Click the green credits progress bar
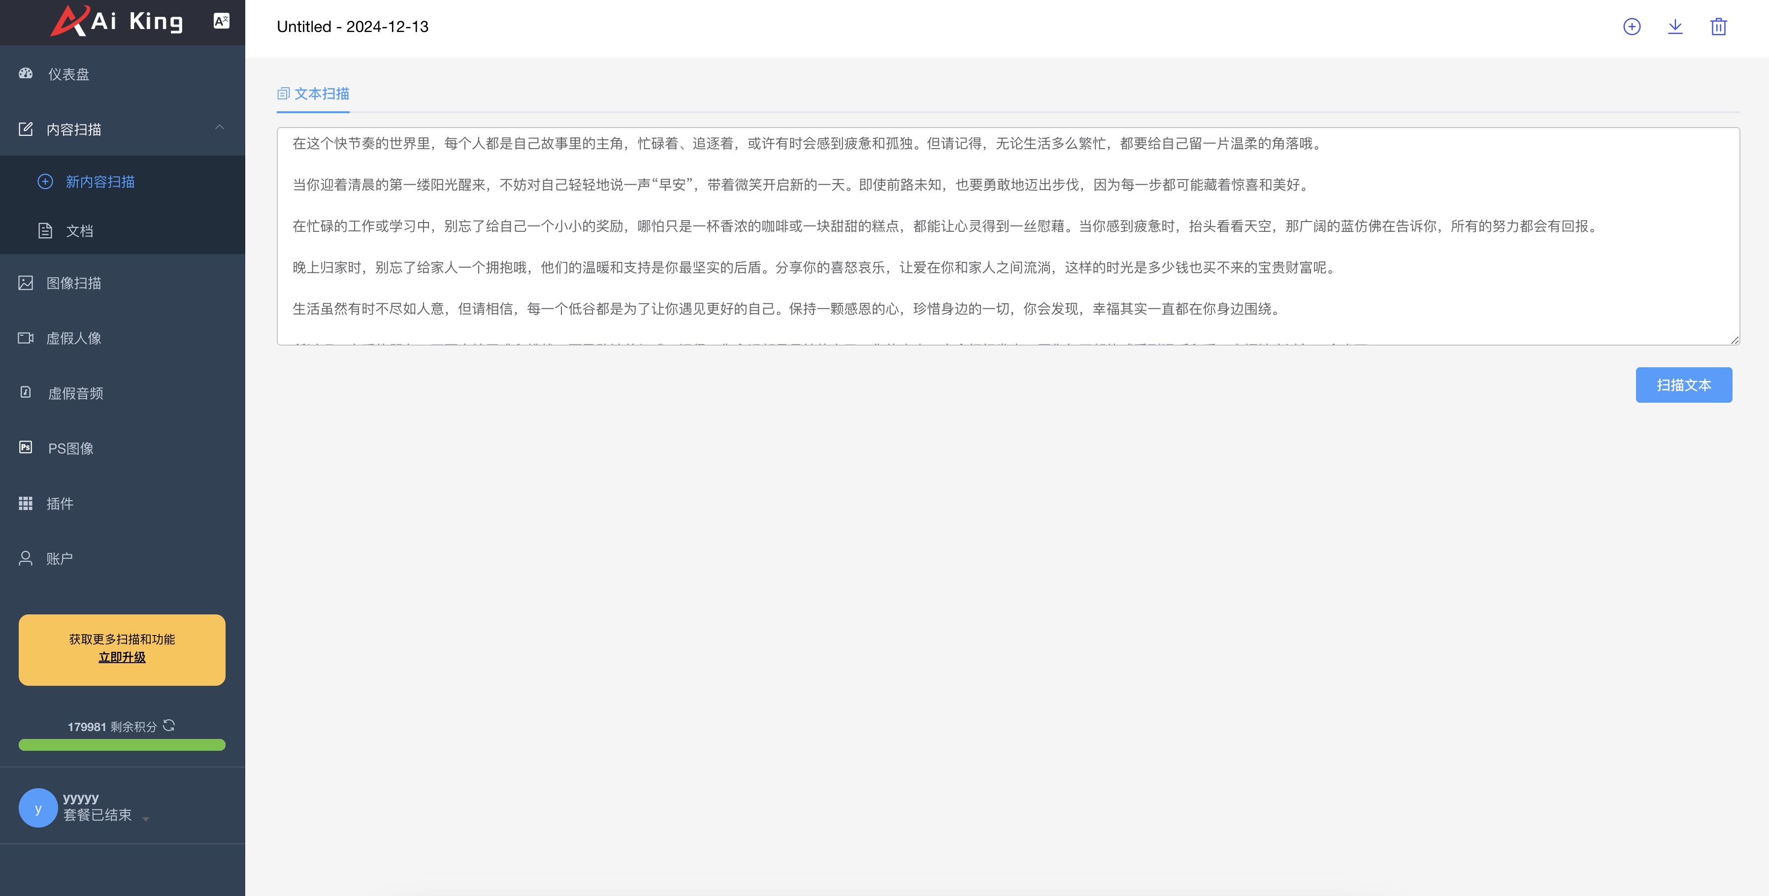This screenshot has width=1769, height=896. point(122,745)
